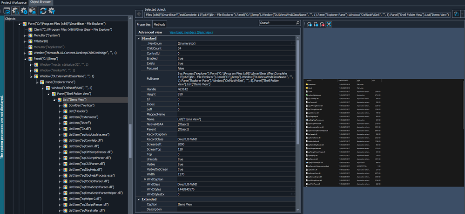Click the first toolbar icon with checkmark window
The image size is (465, 214).
click(7, 10)
